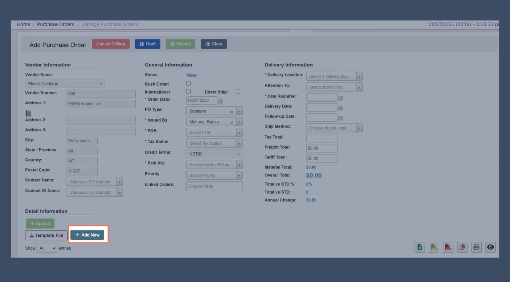Click the State / Province field
This screenshot has width=510, height=282.
(82, 151)
